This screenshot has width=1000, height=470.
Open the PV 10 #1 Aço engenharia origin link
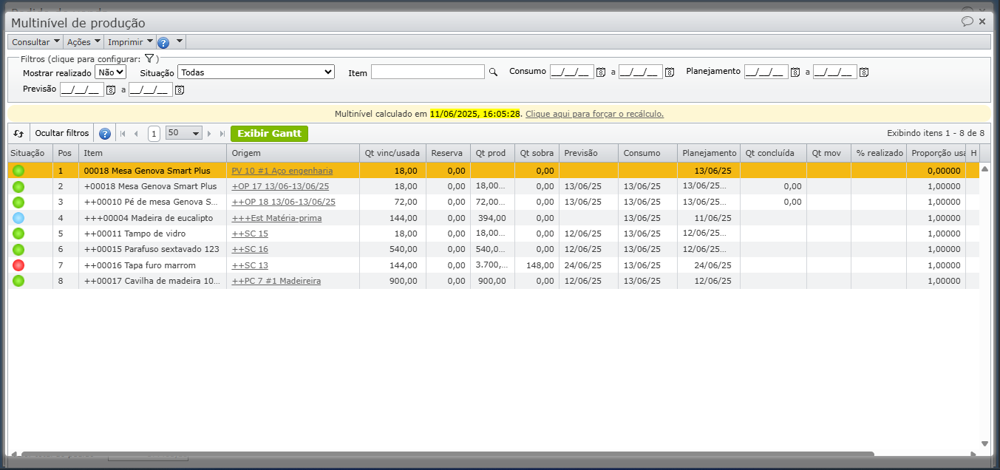coord(282,171)
